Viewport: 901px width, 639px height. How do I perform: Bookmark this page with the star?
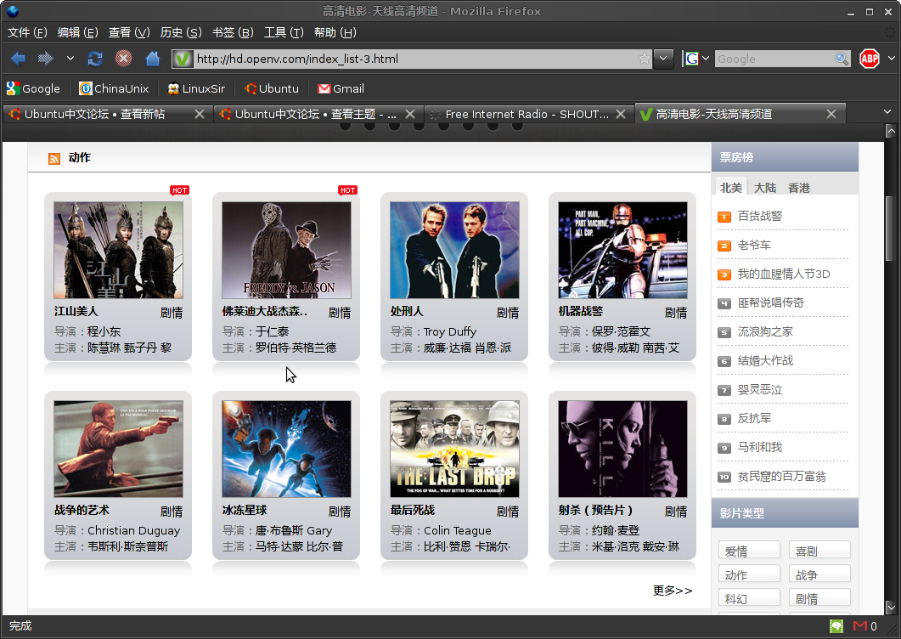pyautogui.click(x=645, y=59)
